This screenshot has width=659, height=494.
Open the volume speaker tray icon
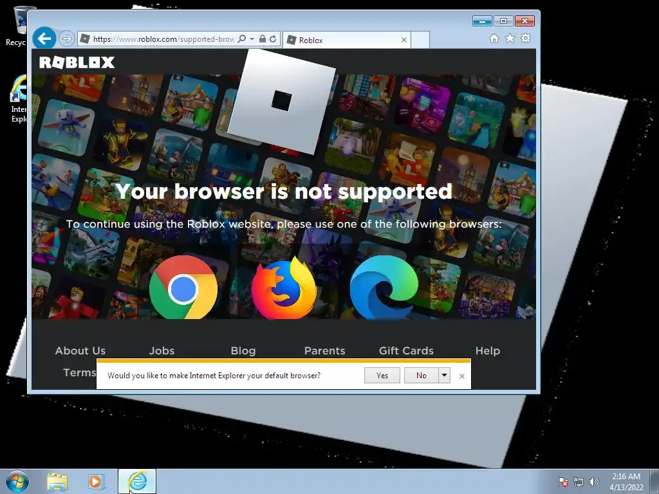click(594, 482)
